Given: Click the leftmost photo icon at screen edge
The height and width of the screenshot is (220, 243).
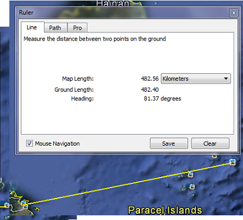Looking at the screenshot, I should click(6, 205).
